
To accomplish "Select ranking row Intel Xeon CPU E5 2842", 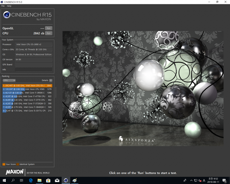I will point(27,86).
